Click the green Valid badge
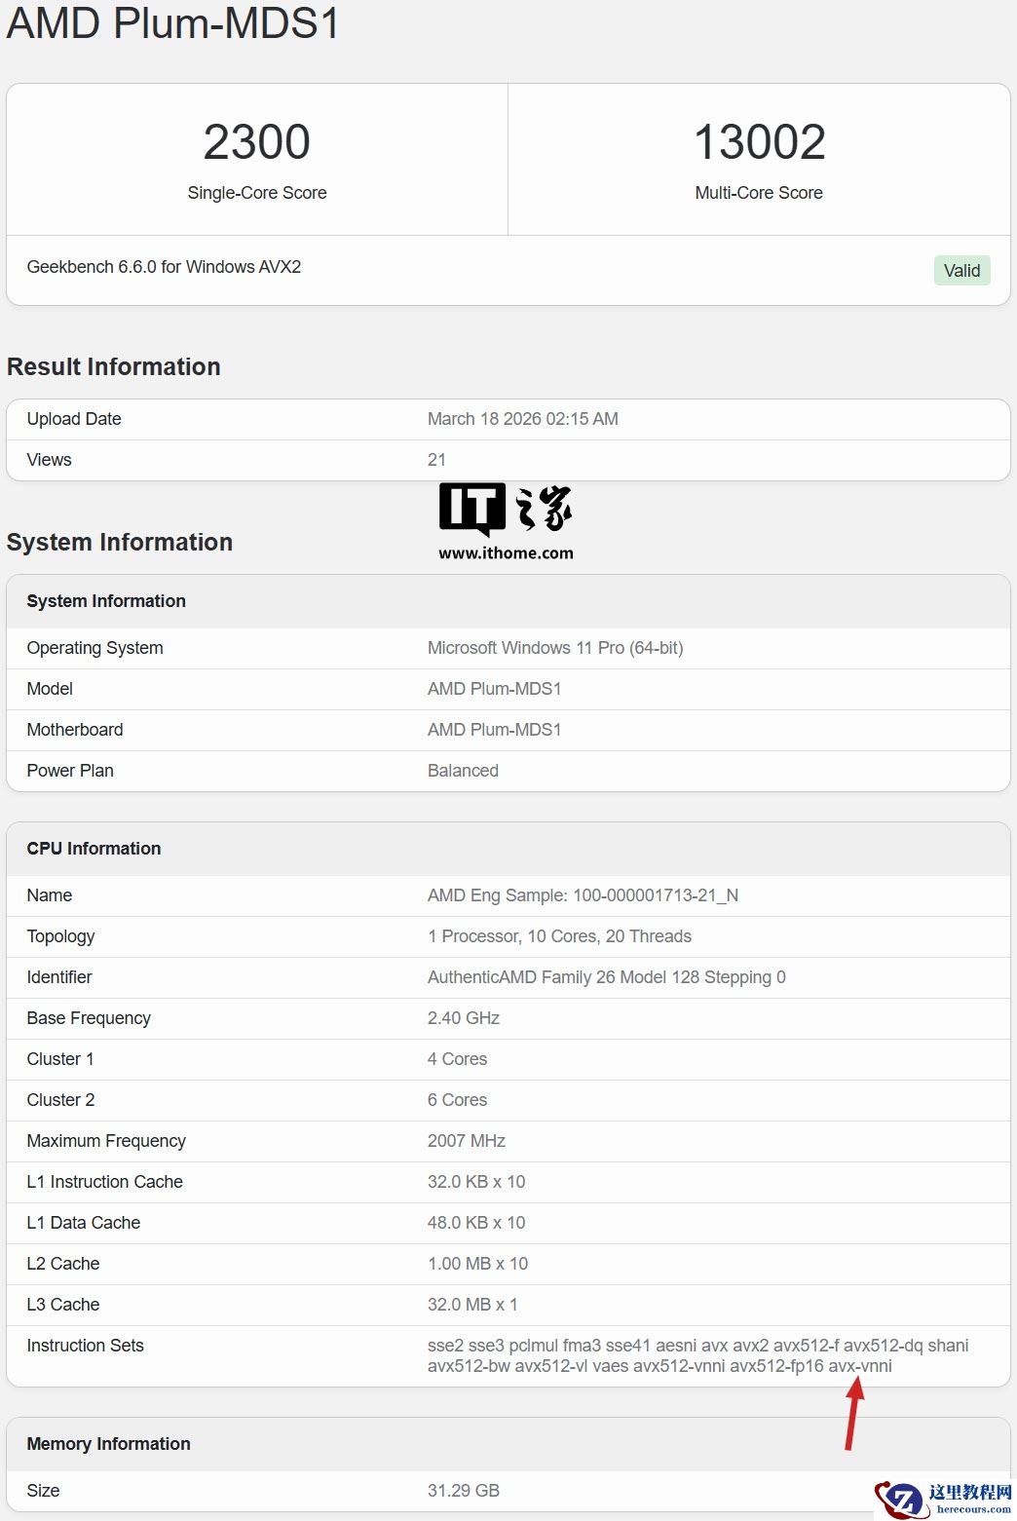This screenshot has width=1017, height=1521. click(961, 271)
